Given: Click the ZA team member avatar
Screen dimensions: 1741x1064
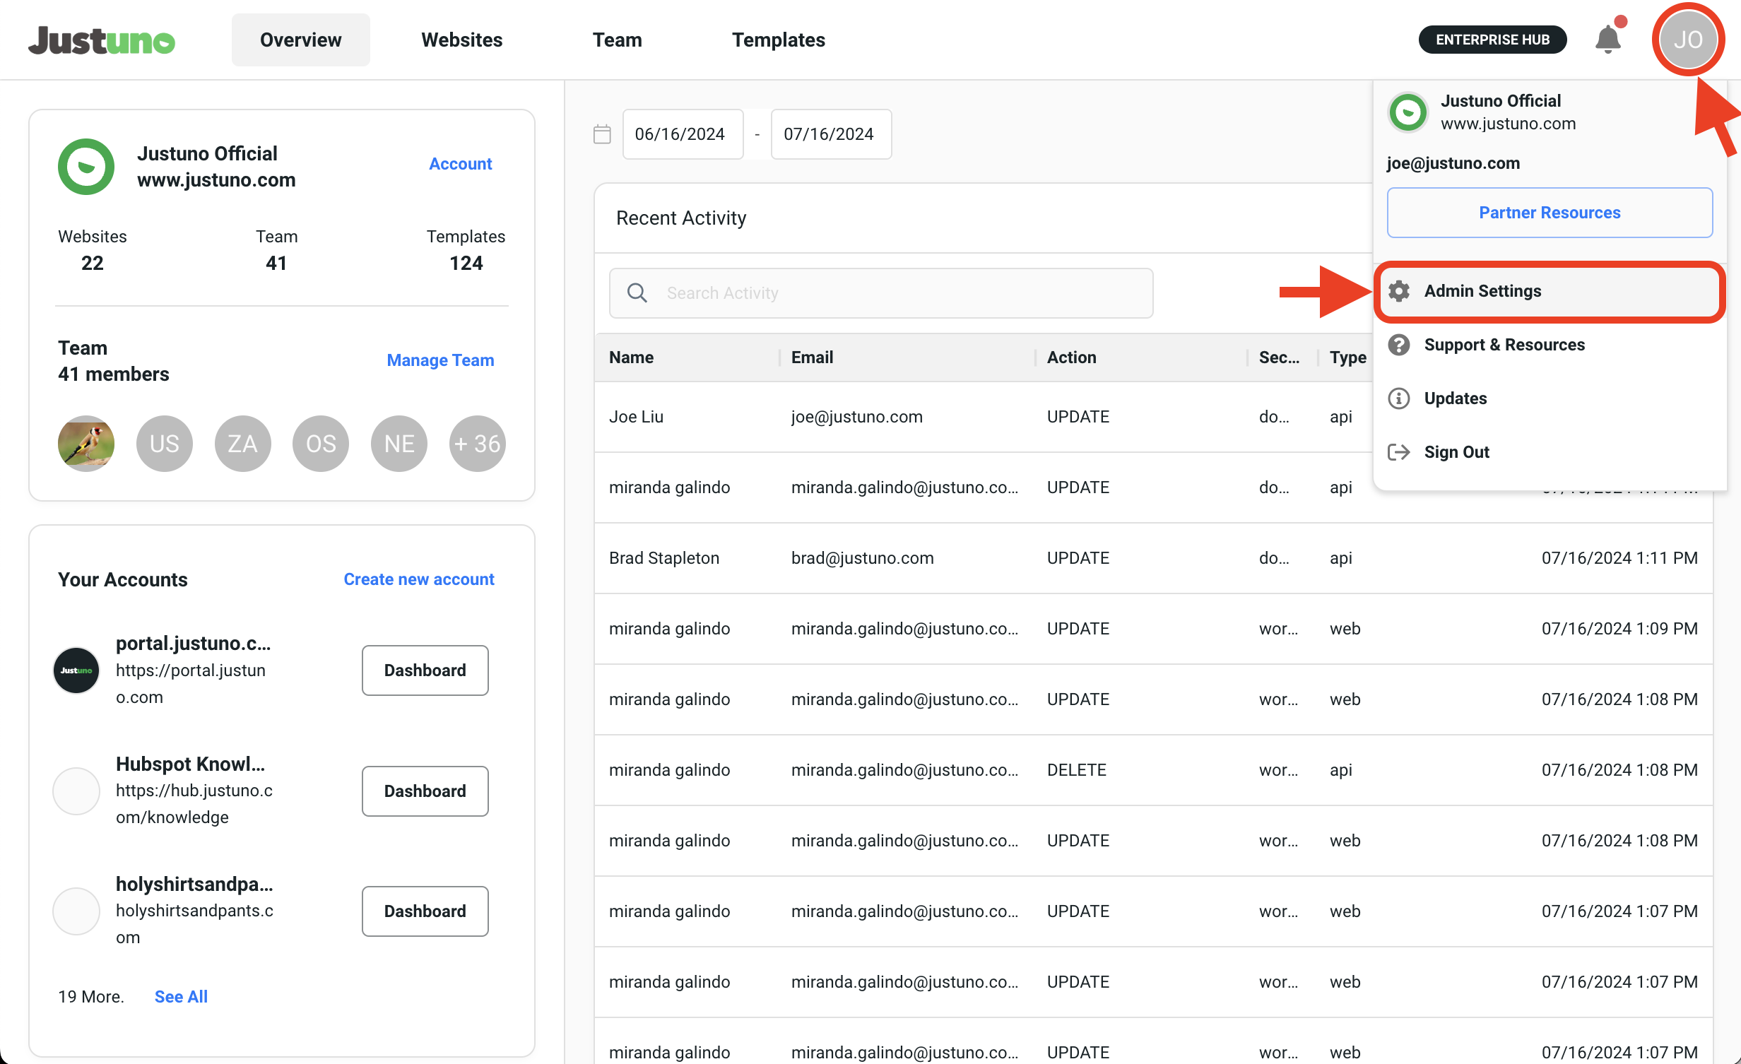Looking at the screenshot, I should (x=242, y=444).
